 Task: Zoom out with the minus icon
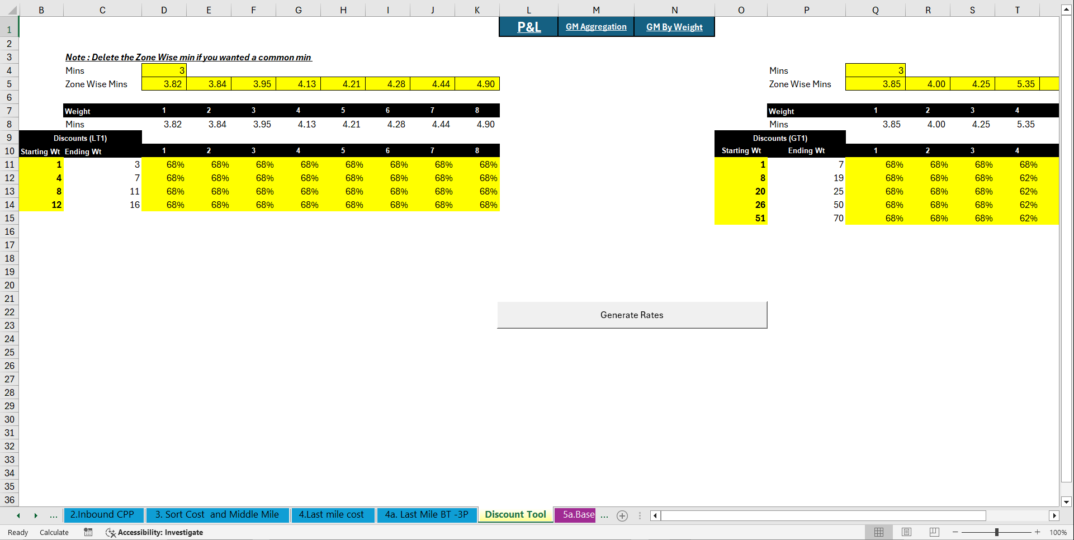(954, 532)
